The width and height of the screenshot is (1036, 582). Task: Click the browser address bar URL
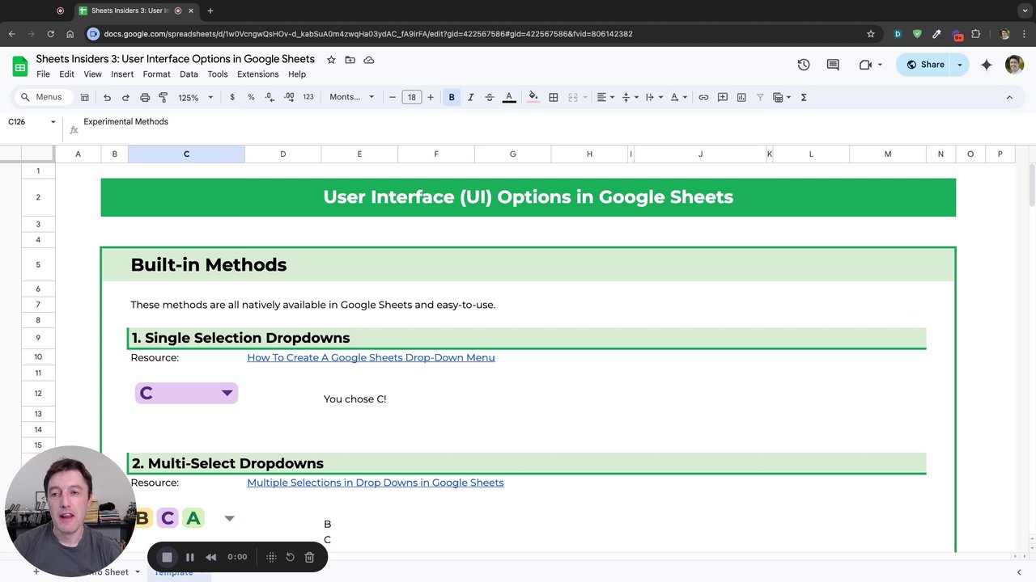click(368, 34)
